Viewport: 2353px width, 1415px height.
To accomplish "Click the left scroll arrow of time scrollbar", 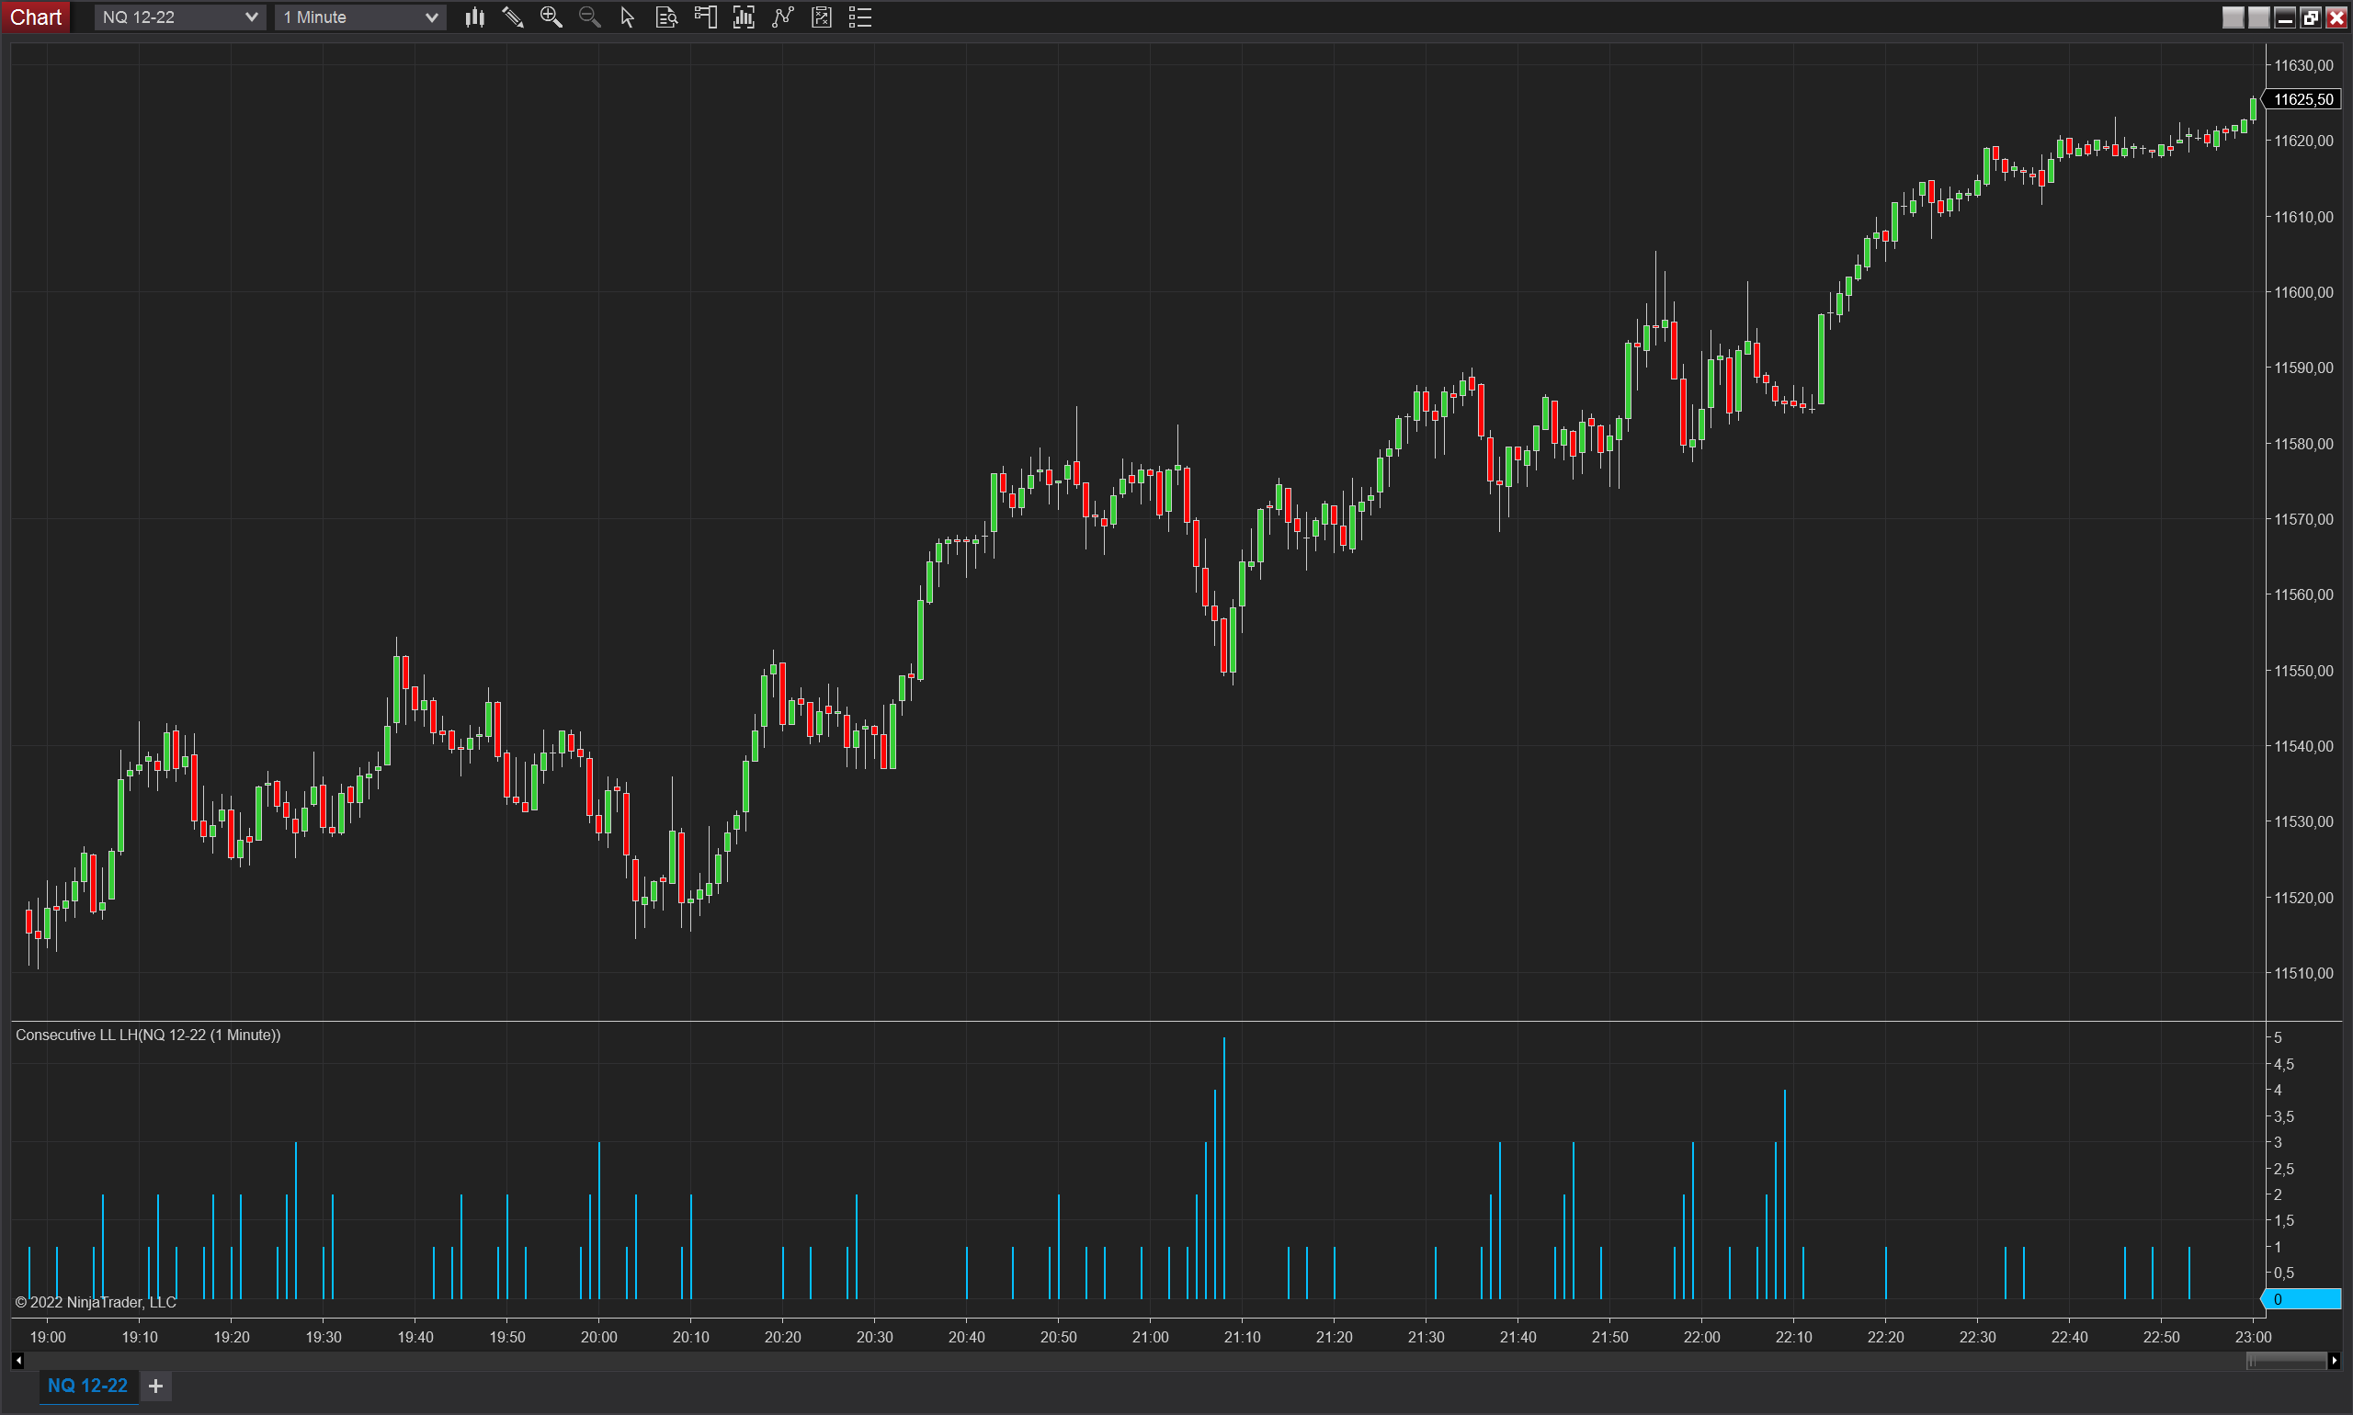I will coord(18,1361).
